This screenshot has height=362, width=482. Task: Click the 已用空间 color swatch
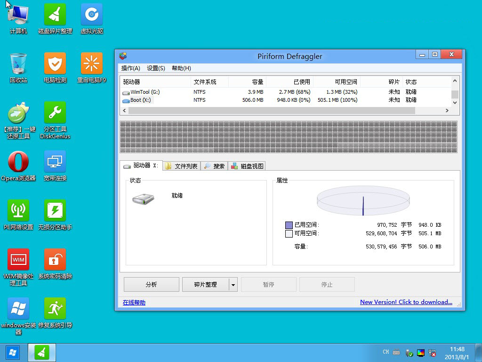coord(289,225)
